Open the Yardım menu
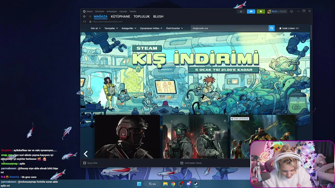This screenshot has height=188, width=335. [x=133, y=11]
